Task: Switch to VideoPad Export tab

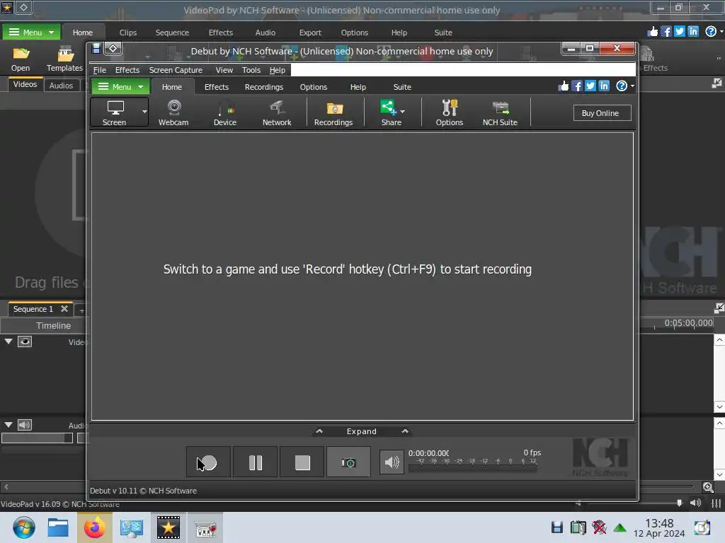Action: coord(310,33)
